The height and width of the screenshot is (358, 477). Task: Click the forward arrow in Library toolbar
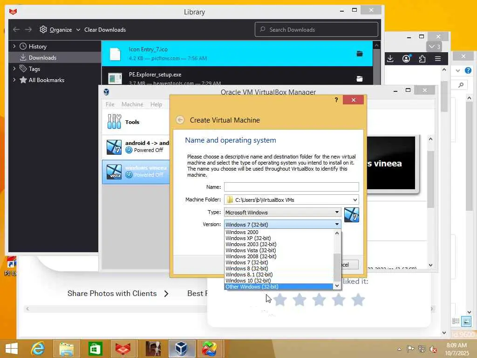[28, 29]
